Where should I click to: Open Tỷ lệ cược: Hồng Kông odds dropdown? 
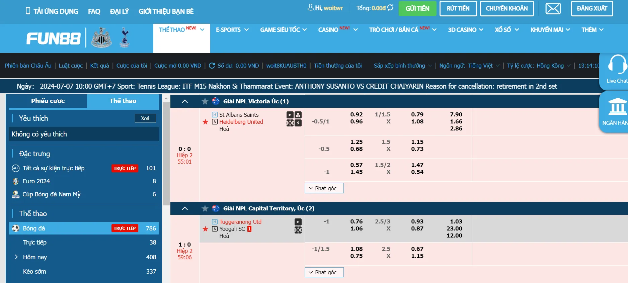(539, 66)
